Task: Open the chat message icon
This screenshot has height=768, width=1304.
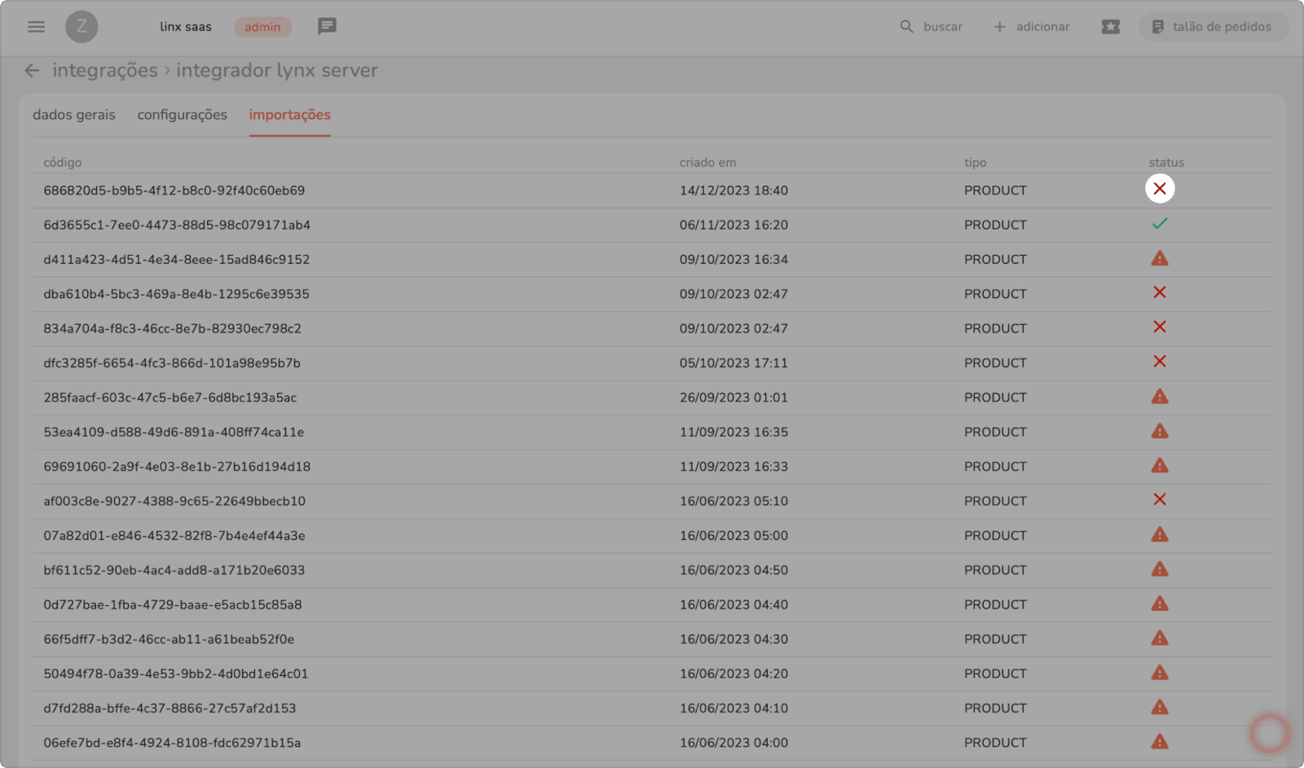Action: [x=327, y=27]
